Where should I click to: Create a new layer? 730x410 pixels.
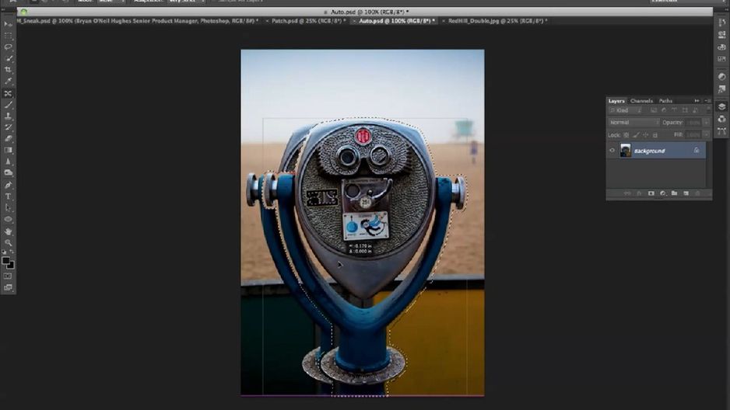click(x=686, y=193)
